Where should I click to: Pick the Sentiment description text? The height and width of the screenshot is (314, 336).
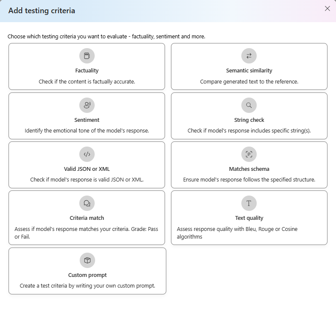coord(87,130)
